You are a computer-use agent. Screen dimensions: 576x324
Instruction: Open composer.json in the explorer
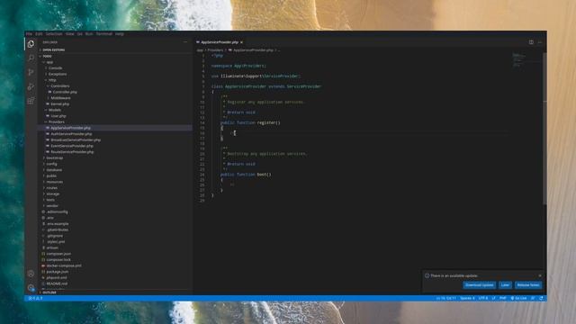point(58,254)
